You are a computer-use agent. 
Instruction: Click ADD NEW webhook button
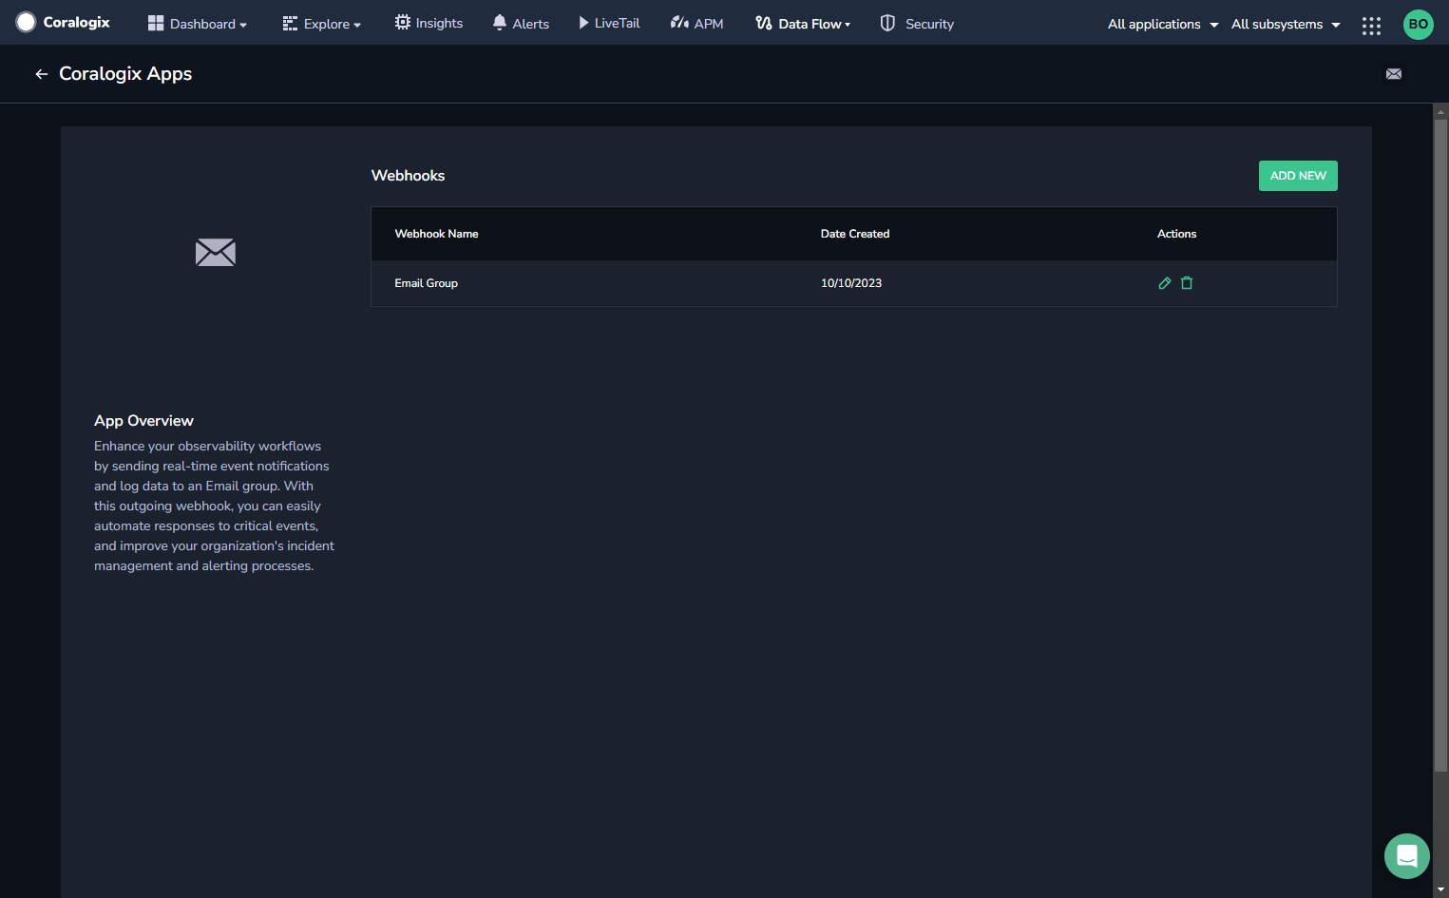coord(1298,176)
